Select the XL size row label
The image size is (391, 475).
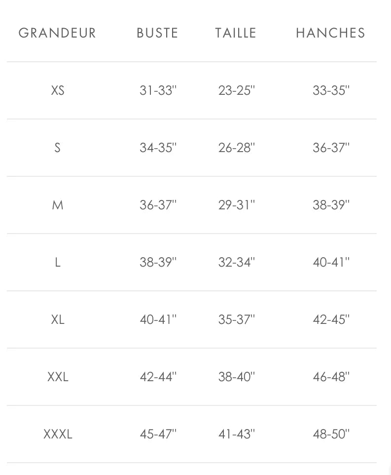(58, 319)
